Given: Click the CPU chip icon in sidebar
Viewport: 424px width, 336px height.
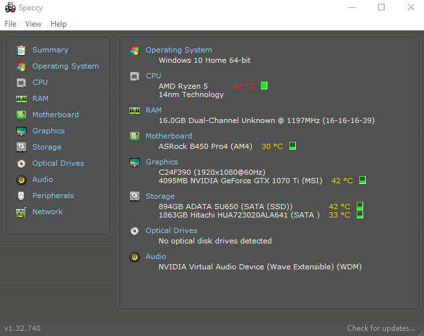Looking at the screenshot, I should click(21, 82).
